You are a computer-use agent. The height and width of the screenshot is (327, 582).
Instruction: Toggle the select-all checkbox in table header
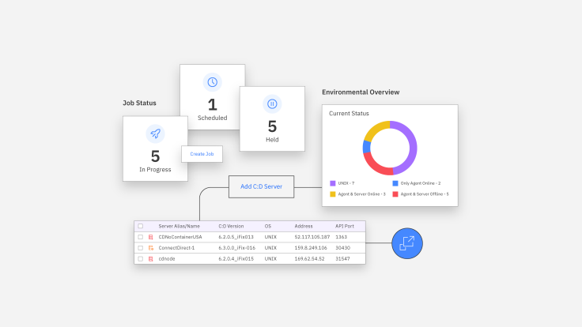click(x=140, y=226)
